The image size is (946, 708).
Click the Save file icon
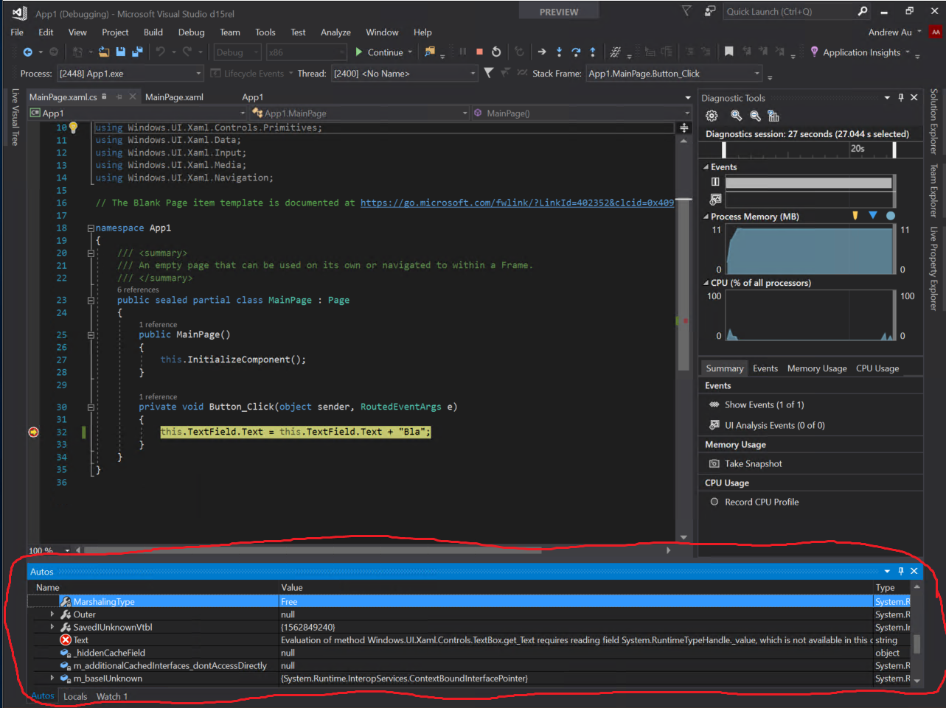pos(120,52)
